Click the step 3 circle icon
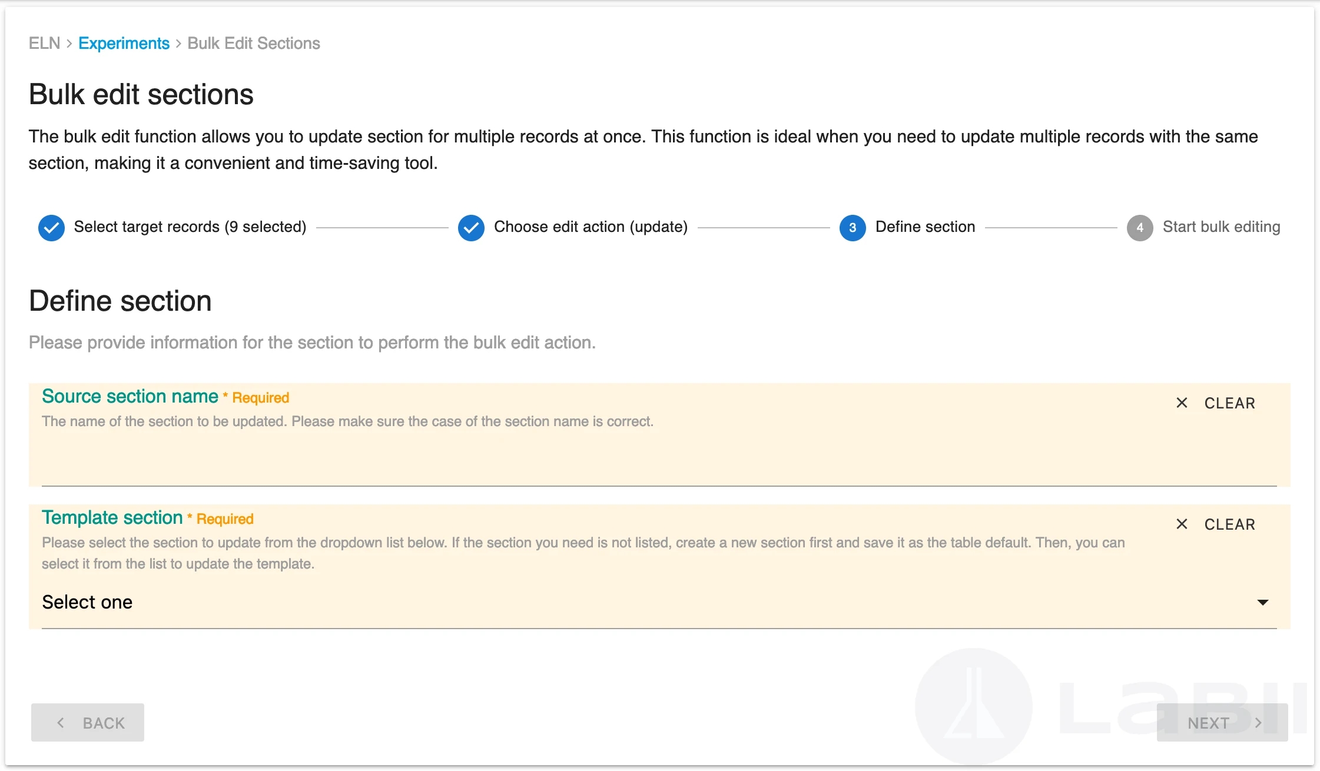This screenshot has height=771, width=1320. pos(852,228)
